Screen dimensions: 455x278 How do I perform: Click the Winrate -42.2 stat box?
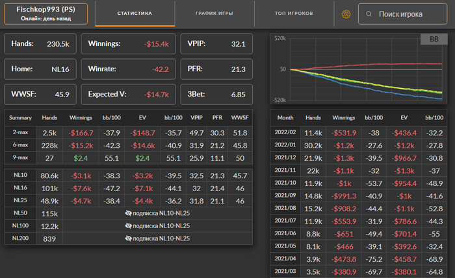128,69
